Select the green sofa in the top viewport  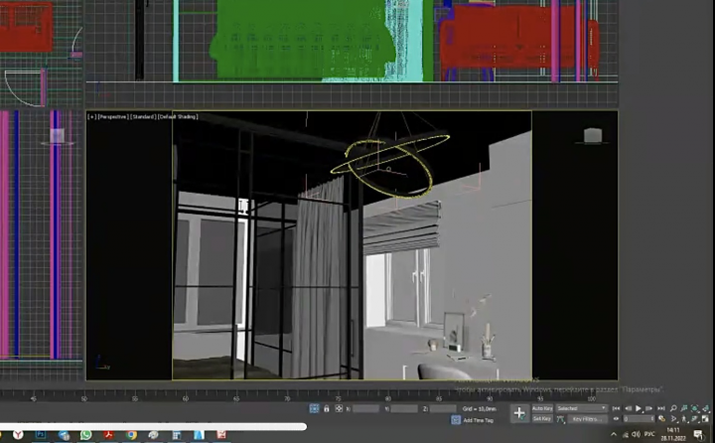301,41
